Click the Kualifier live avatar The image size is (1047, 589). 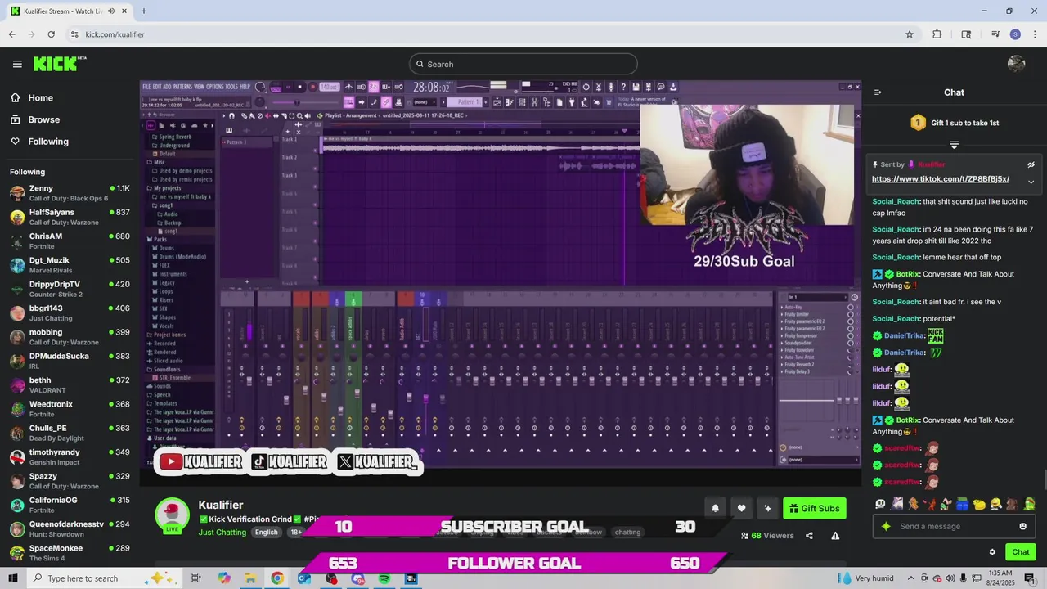point(172,515)
